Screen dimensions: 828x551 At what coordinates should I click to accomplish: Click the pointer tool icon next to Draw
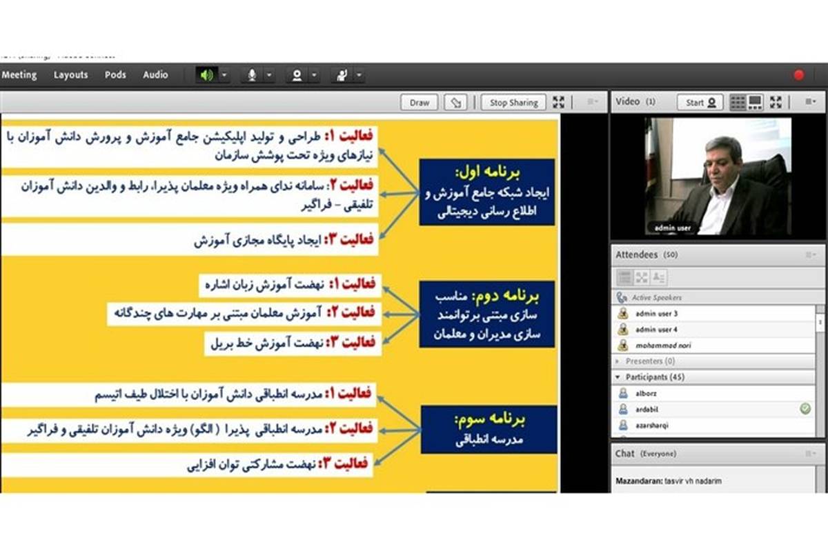click(x=454, y=103)
